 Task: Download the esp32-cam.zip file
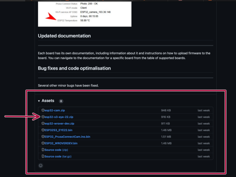(54, 110)
